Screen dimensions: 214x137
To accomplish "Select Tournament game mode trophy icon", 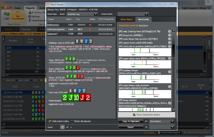I will coord(18,14).
